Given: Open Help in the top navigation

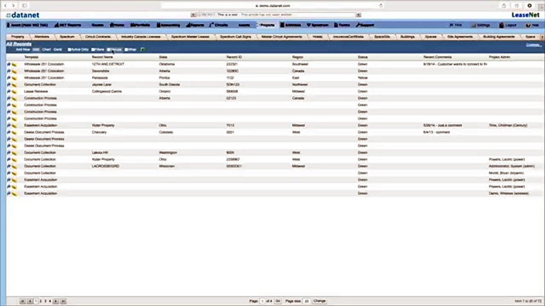Looking at the screenshot, I should [532, 25].
